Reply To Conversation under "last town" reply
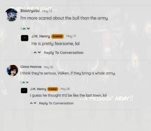 [56, 103]
